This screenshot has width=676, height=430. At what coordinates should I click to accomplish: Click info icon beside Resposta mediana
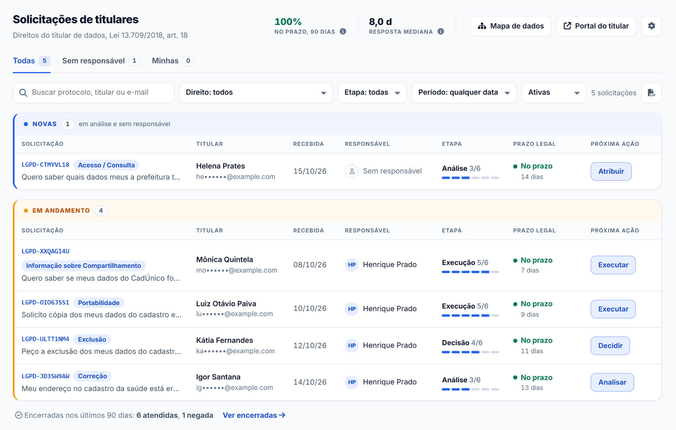click(x=441, y=31)
